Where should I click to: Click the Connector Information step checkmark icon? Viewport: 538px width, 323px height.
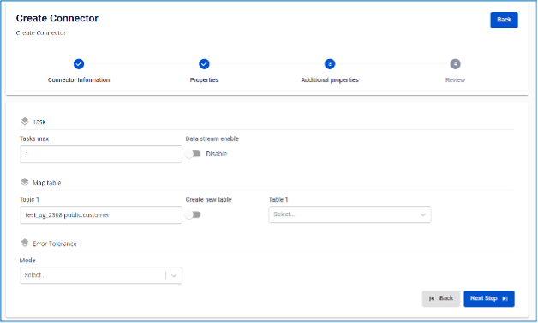click(79, 63)
